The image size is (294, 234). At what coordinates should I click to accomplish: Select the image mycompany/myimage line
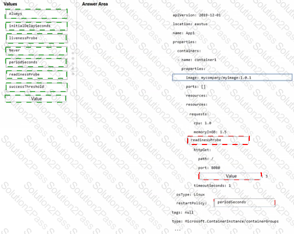coord(232,77)
